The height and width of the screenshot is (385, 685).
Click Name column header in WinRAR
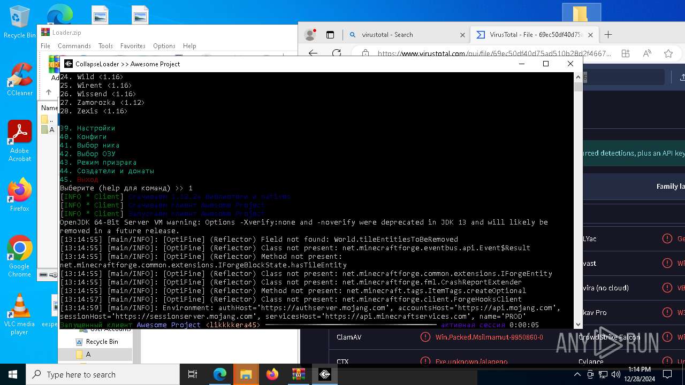(x=49, y=107)
